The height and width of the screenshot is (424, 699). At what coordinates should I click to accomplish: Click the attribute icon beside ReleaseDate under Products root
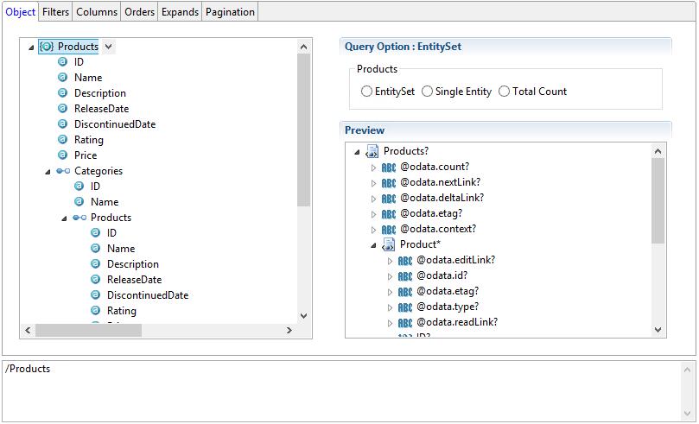point(62,109)
